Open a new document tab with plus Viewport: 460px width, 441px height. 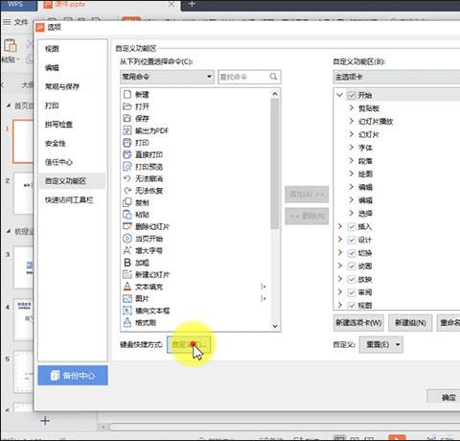tap(192, 4)
